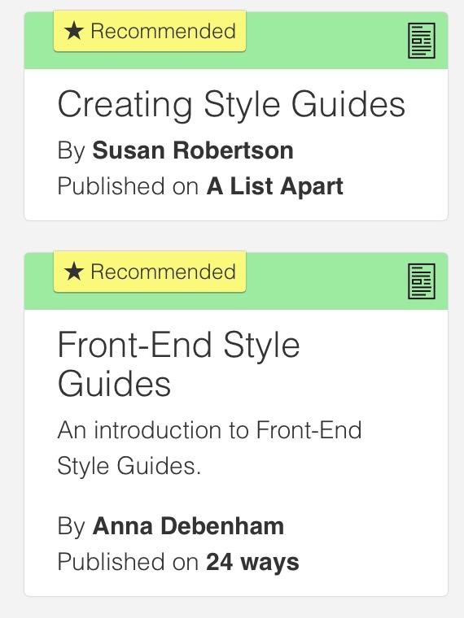
Task: Click author name Anna Debenham
Action: point(188,526)
